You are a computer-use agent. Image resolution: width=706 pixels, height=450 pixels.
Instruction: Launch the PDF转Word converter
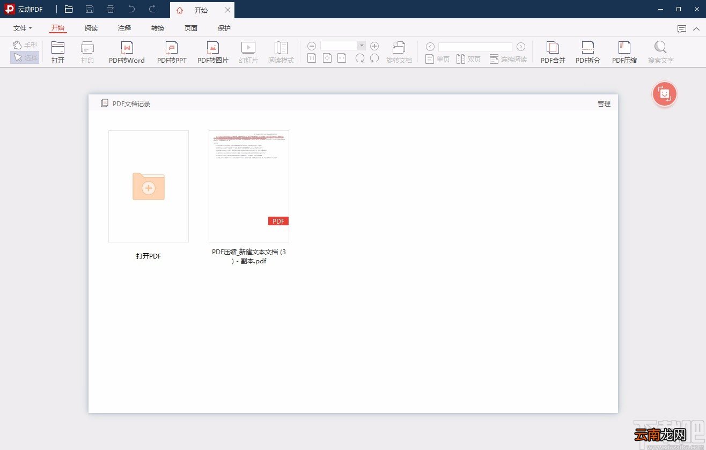point(127,53)
